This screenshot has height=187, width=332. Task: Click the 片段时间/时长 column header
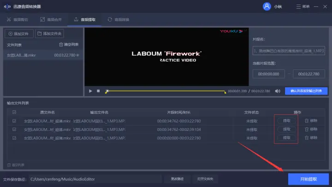click(x=179, y=112)
